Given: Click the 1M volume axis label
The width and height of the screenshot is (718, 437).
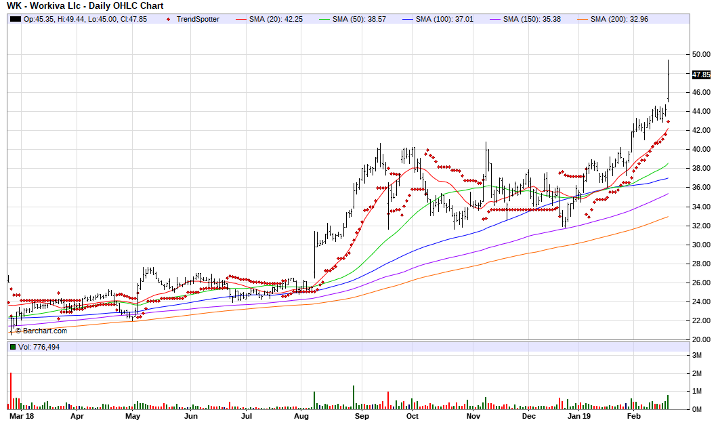Looking at the screenshot, I should click(x=697, y=391).
